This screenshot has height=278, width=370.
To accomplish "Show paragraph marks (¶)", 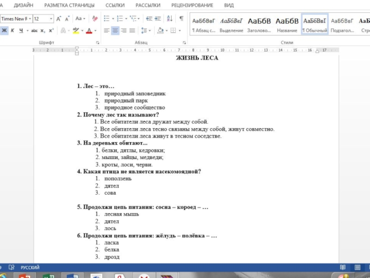I will pos(181,19).
